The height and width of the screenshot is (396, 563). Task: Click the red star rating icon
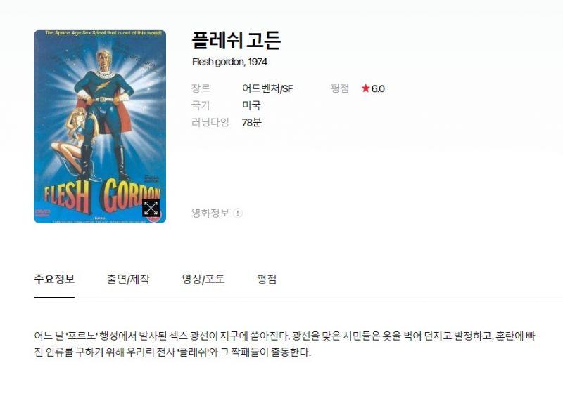[x=365, y=88]
